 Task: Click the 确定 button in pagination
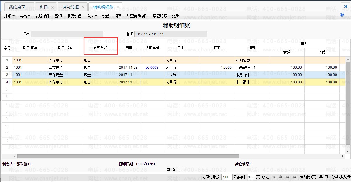point(265,177)
